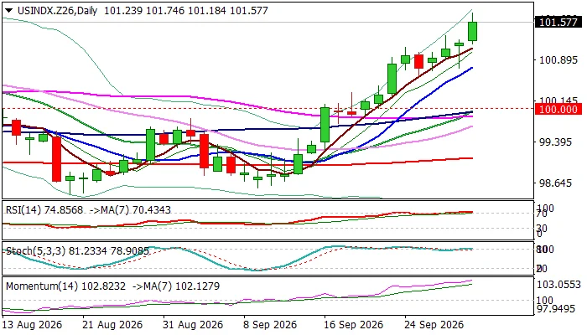
Task: Select the 24 Sep 2026 date label
Action: click(x=434, y=325)
